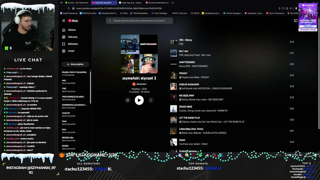The height and width of the screenshot is (180, 320).
Task: Open the PRACA bookmarks folder
Action: coord(195,13)
